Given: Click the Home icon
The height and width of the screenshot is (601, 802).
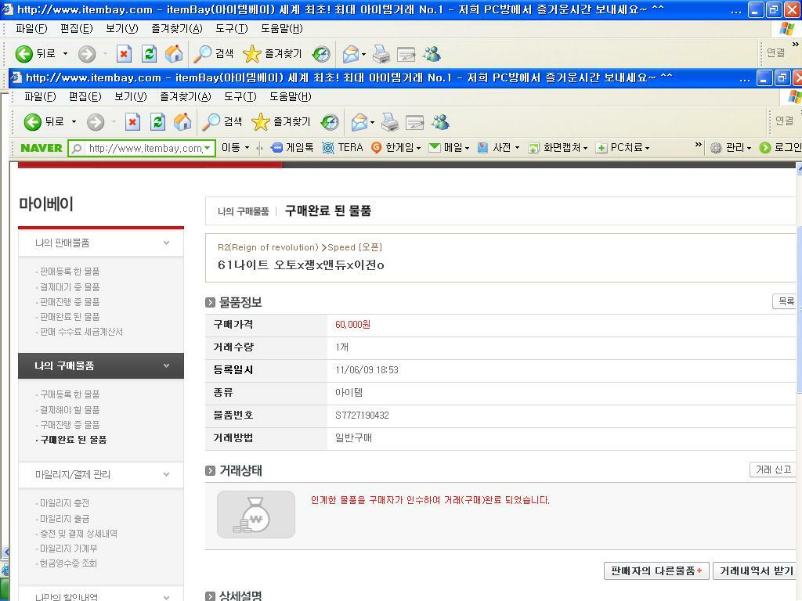Looking at the screenshot, I should tap(183, 122).
